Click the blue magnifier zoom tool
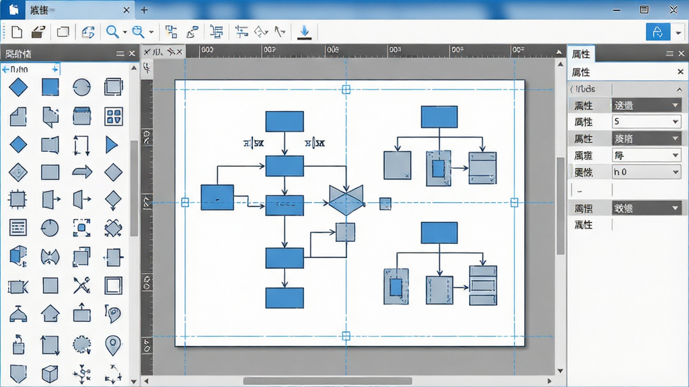Viewport: 689px width, 387px height. pos(112,32)
